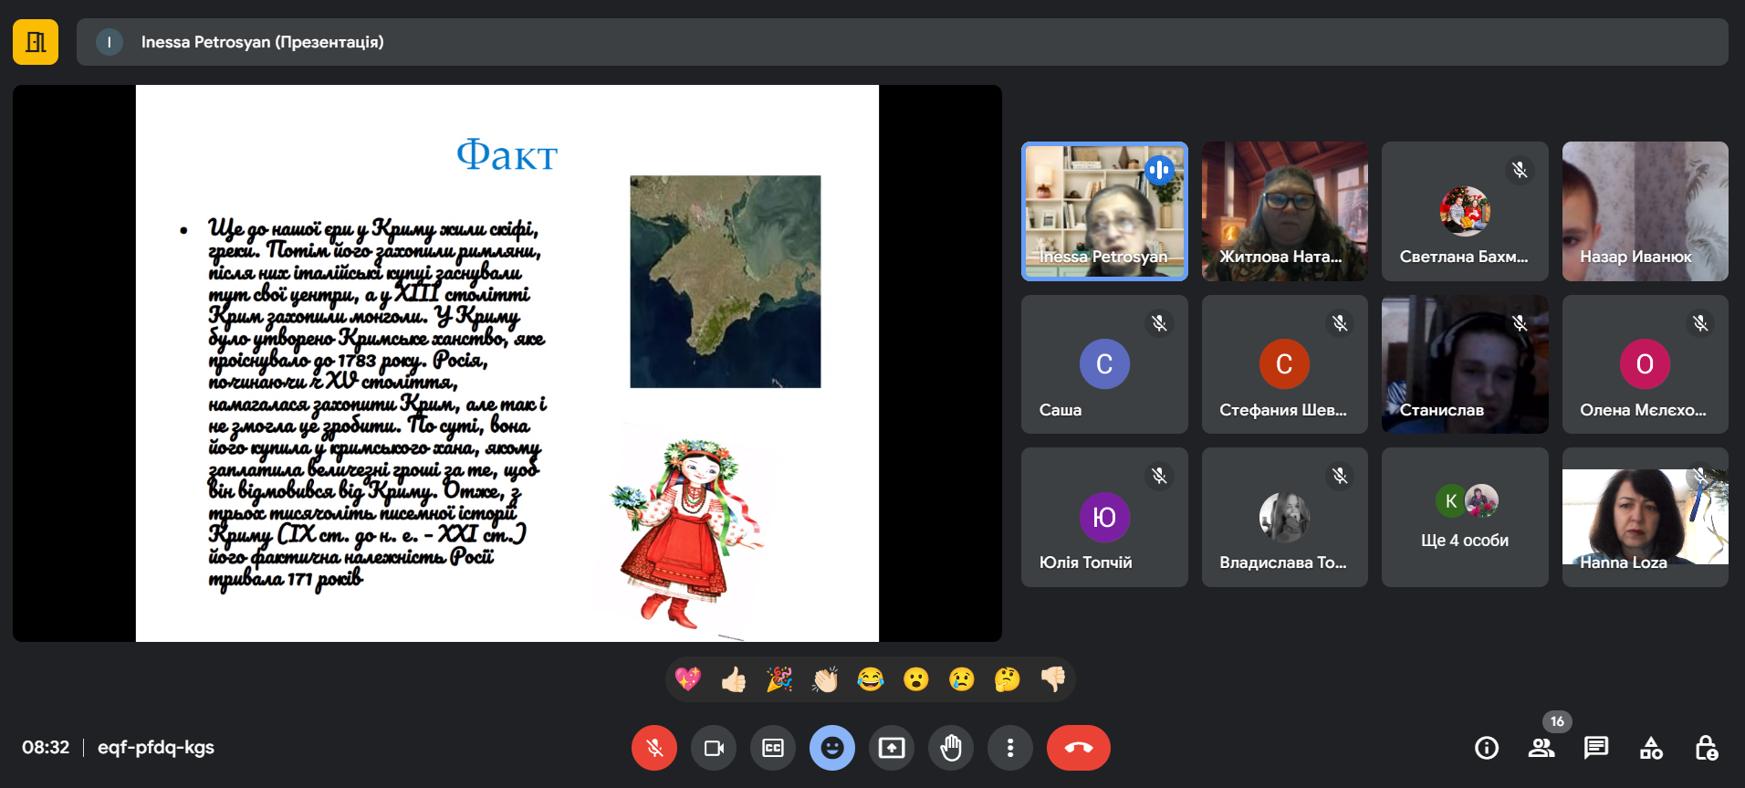The height and width of the screenshot is (788, 1745).
Task: Click the Inessa Petrosyan presentation header
Action: tap(263, 42)
